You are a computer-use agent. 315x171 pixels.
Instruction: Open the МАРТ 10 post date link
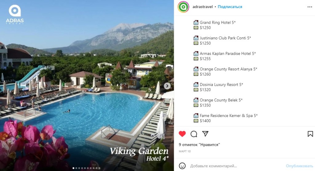tap(185, 151)
